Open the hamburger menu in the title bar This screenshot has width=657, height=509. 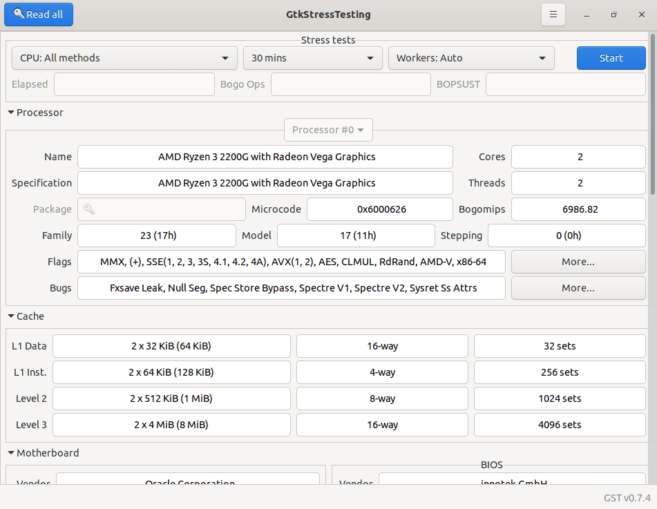pos(553,14)
